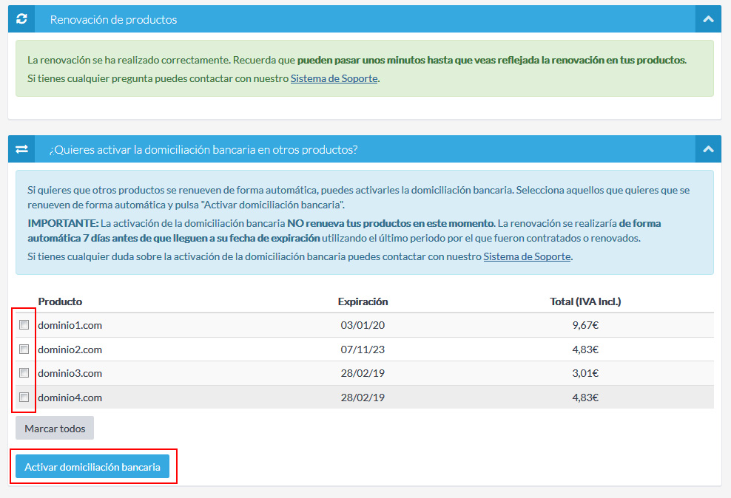Click the transfer arrows icon in domiciliación header
Viewport: 731px width, 498px height.
tap(21, 149)
